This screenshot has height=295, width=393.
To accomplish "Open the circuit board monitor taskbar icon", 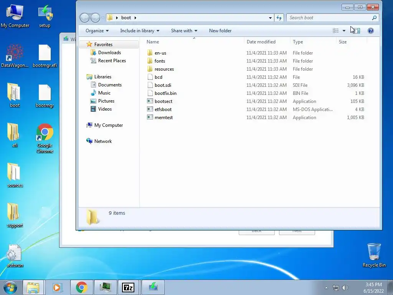I will (105, 287).
